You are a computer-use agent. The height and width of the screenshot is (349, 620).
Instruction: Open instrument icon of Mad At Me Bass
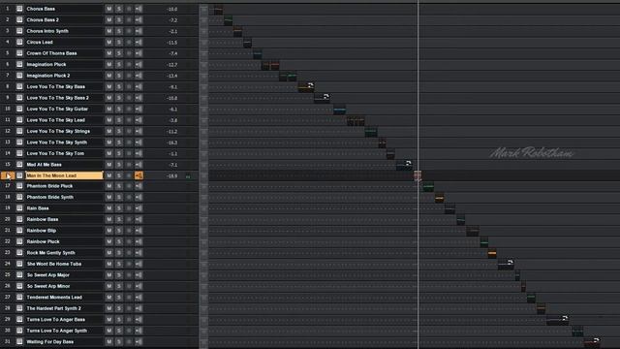click(19, 164)
